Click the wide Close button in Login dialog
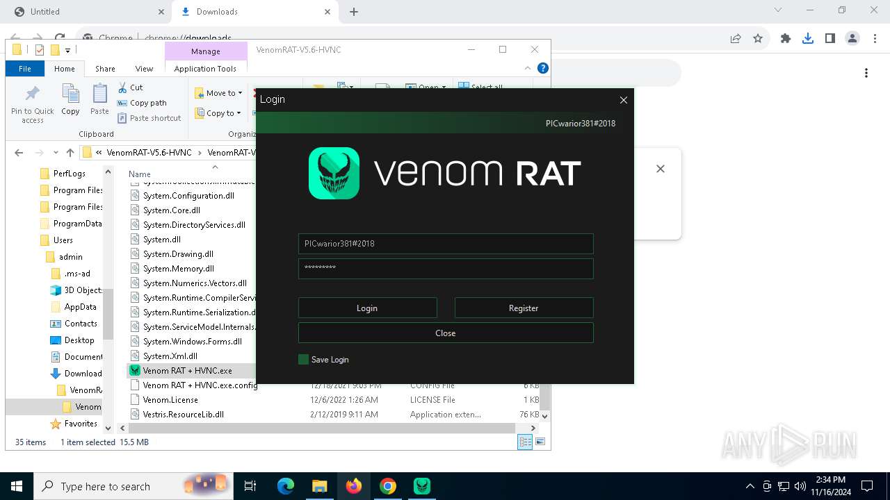The width and height of the screenshot is (890, 500). [x=446, y=333]
